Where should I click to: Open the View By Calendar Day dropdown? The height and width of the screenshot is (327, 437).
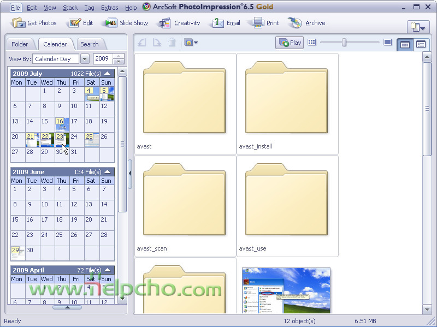[85, 59]
